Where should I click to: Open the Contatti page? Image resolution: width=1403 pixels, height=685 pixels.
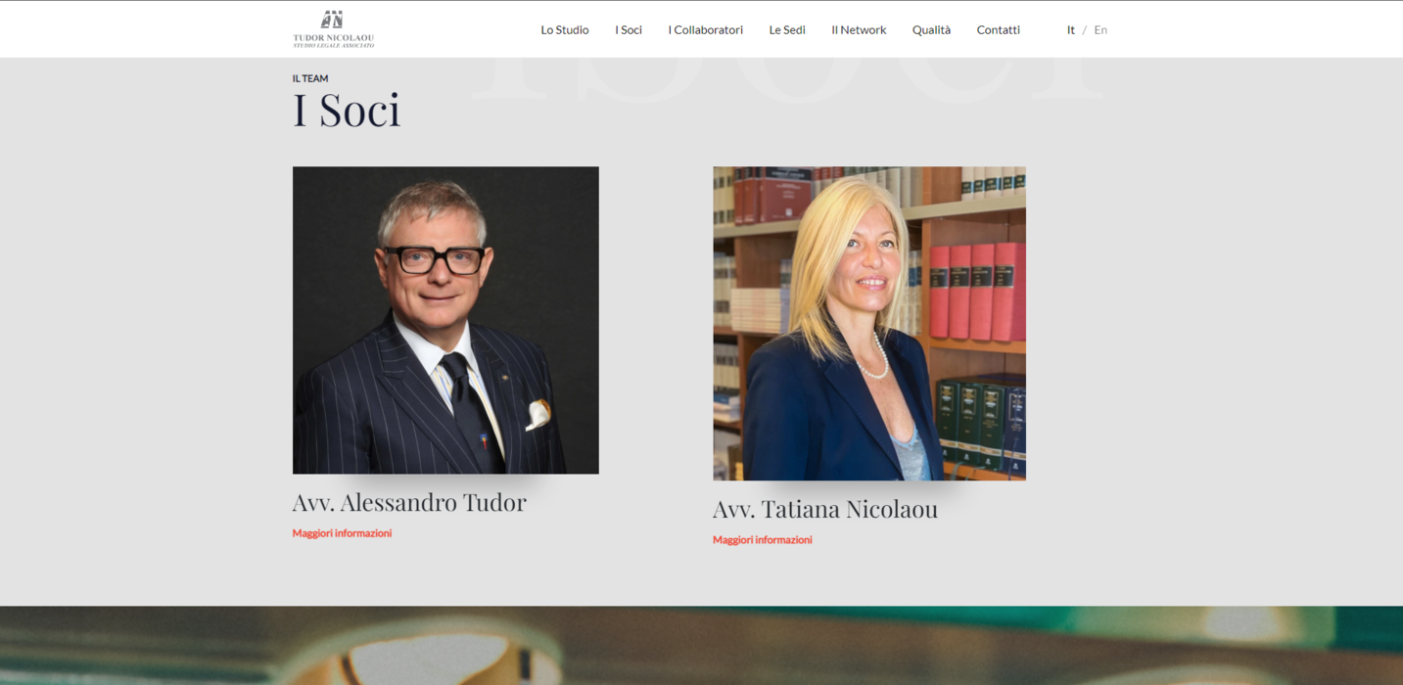(998, 29)
